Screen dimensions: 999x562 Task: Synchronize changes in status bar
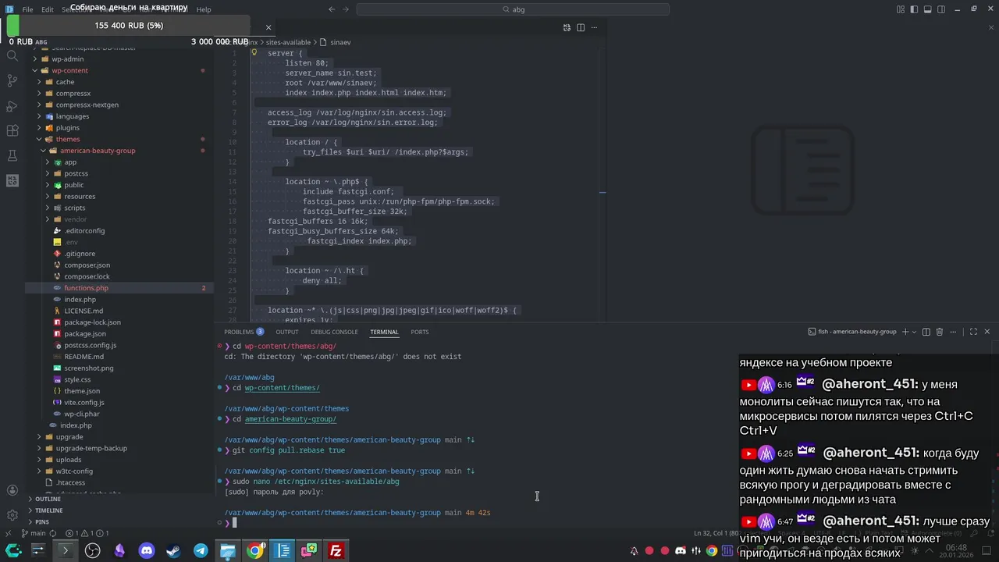(53, 533)
